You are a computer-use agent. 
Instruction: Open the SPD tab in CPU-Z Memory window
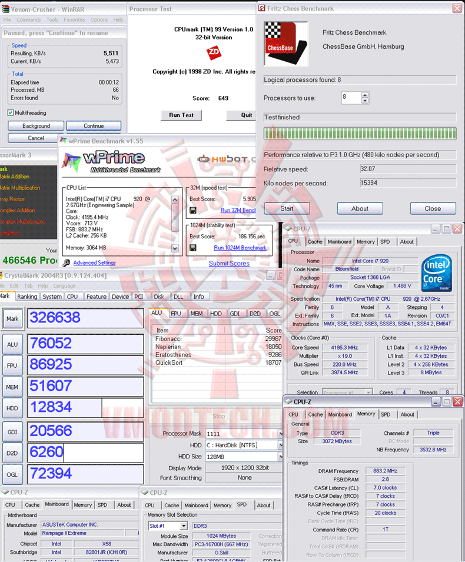pyautogui.click(x=386, y=414)
